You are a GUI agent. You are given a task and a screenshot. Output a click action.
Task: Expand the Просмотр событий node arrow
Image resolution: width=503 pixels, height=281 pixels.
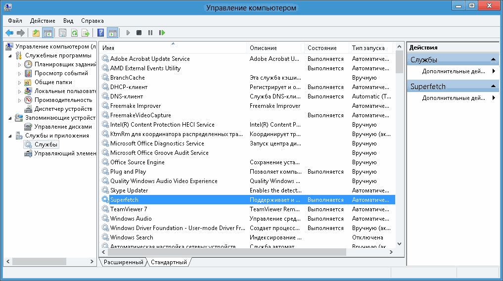tap(19, 73)
